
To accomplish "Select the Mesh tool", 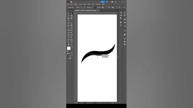I will click(69, 35).
